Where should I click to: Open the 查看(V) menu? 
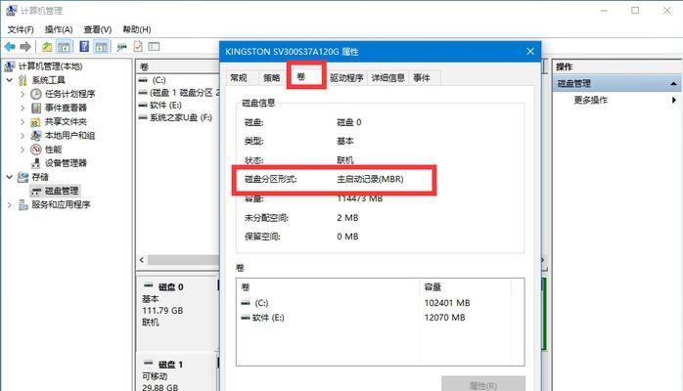coord(98,29)
